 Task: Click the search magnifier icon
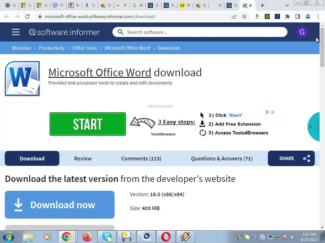tap(120, 32)
